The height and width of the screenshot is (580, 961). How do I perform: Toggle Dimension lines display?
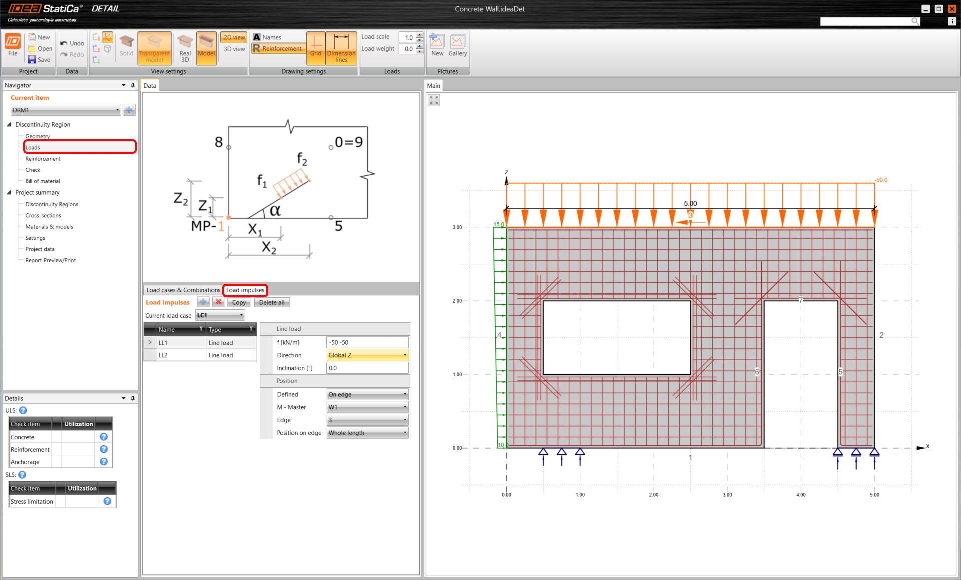click(341, 48)
